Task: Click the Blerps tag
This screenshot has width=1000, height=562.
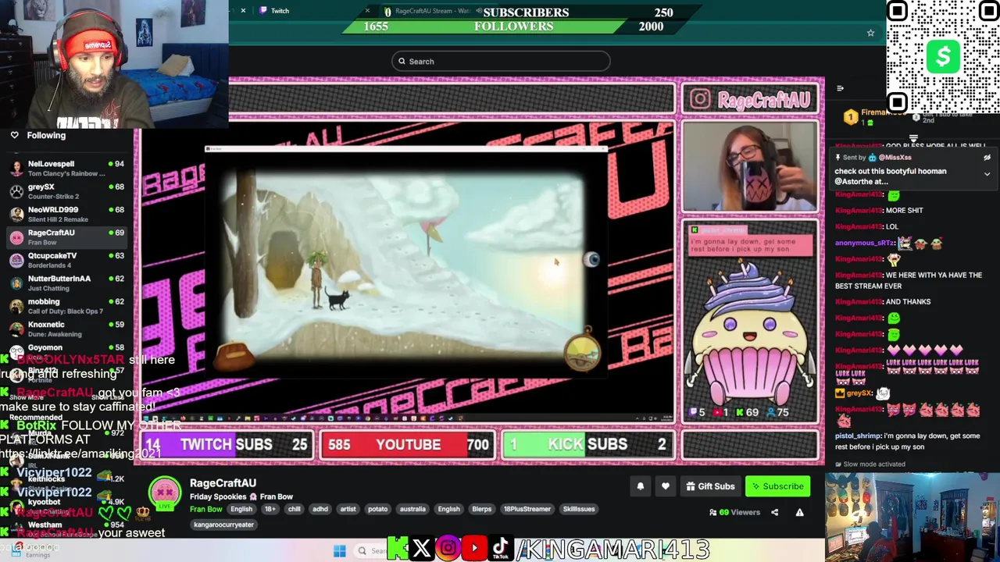Action: [481, 509]
